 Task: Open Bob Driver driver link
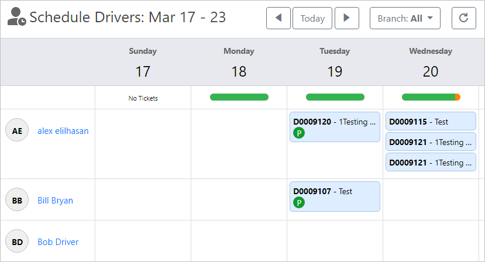pyautogui.click(x=58, y=242)
